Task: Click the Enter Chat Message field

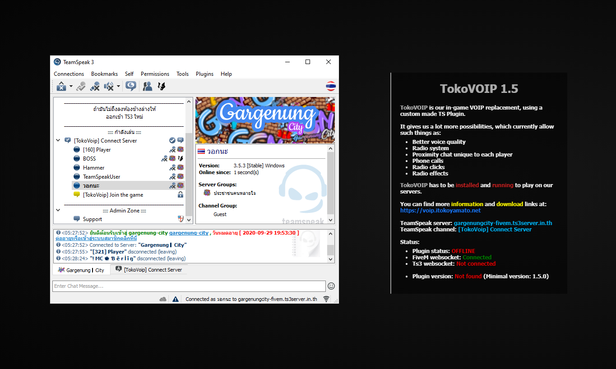Action: [x=189, y=286]
